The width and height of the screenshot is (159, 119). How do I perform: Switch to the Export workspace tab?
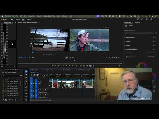28,20
